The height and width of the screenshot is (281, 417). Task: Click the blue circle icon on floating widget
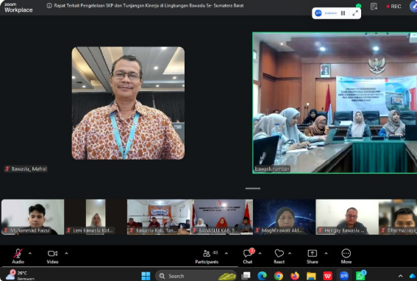(x=318, y=13)
